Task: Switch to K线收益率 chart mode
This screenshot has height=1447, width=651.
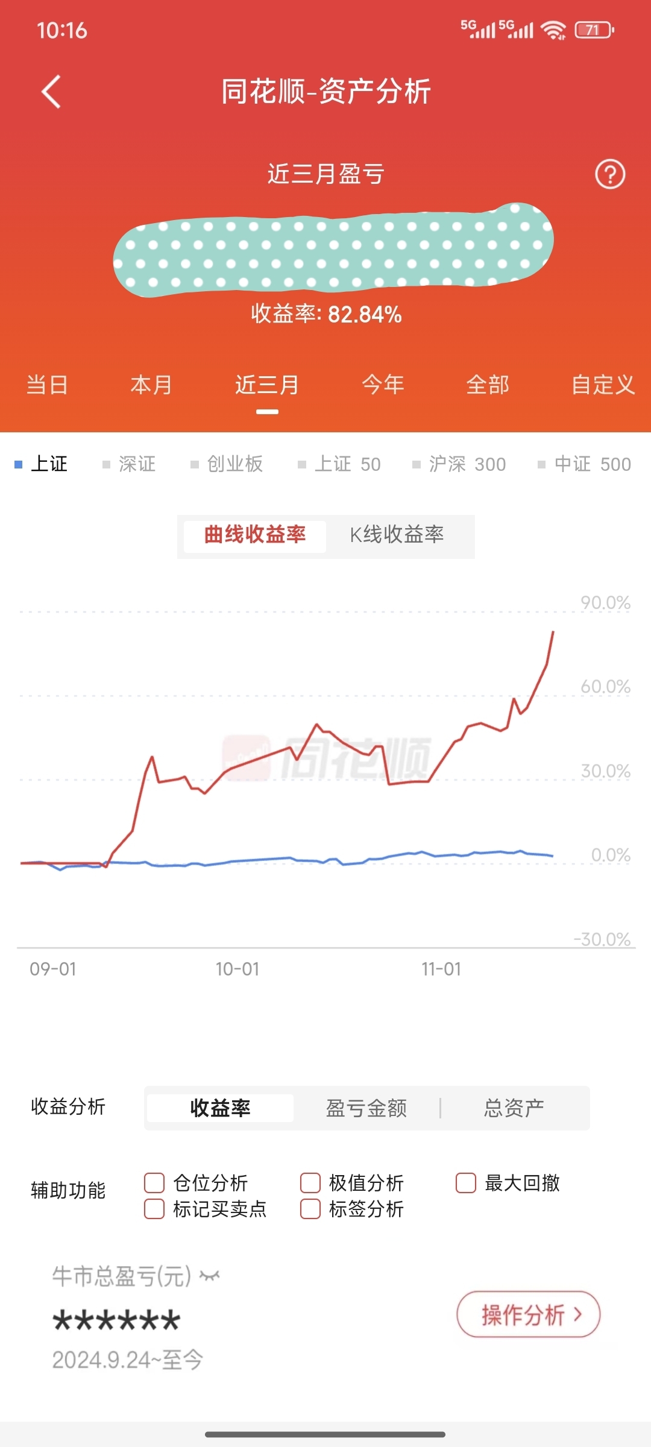Action: (397, 535)
